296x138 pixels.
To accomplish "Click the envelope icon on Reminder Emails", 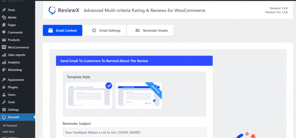I will (x=138, y=30).
